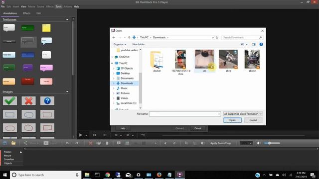Viewport: 319px width, 179px height.
Task: Click the Search Downloads field
Action: pyautogui.click(x=242, y=38)
